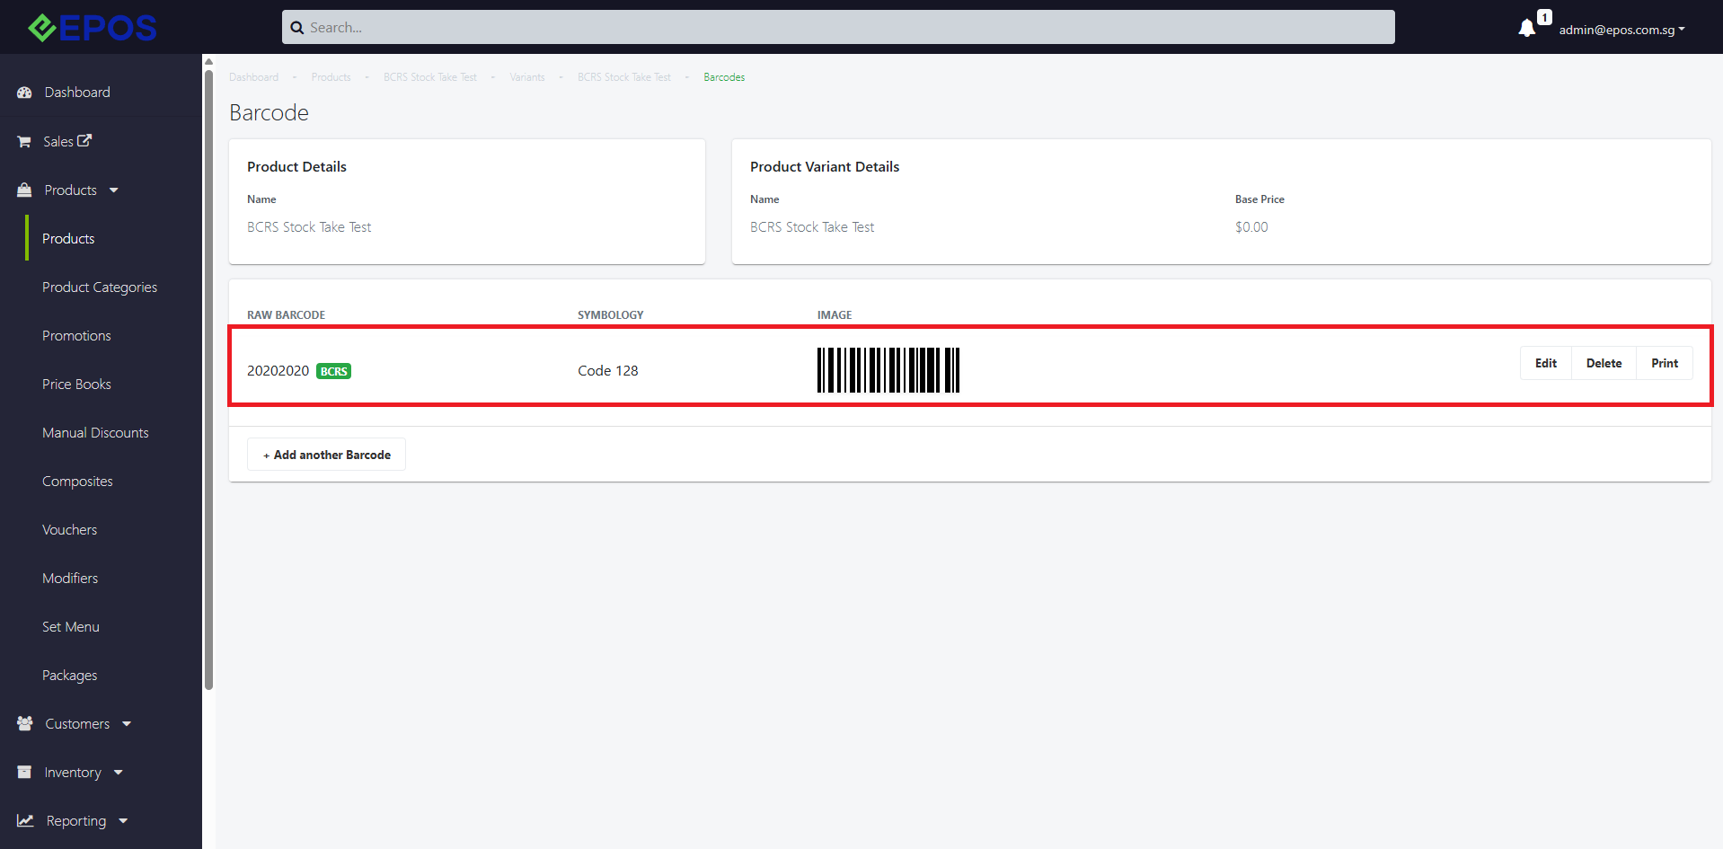Click the RAW BARCODE column header
The width and height of the screenshot is (1723, 849).
coord(286,315)
